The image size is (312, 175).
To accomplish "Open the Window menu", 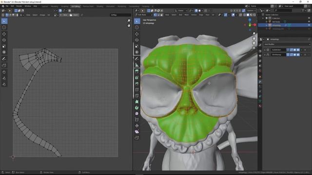I will (28, 6).
